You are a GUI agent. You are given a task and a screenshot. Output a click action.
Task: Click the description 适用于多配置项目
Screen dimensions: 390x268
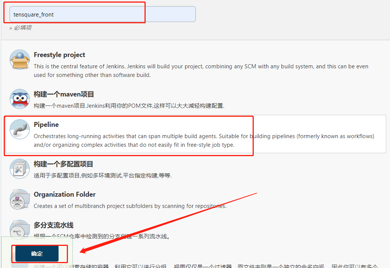(x=103, y=176)
